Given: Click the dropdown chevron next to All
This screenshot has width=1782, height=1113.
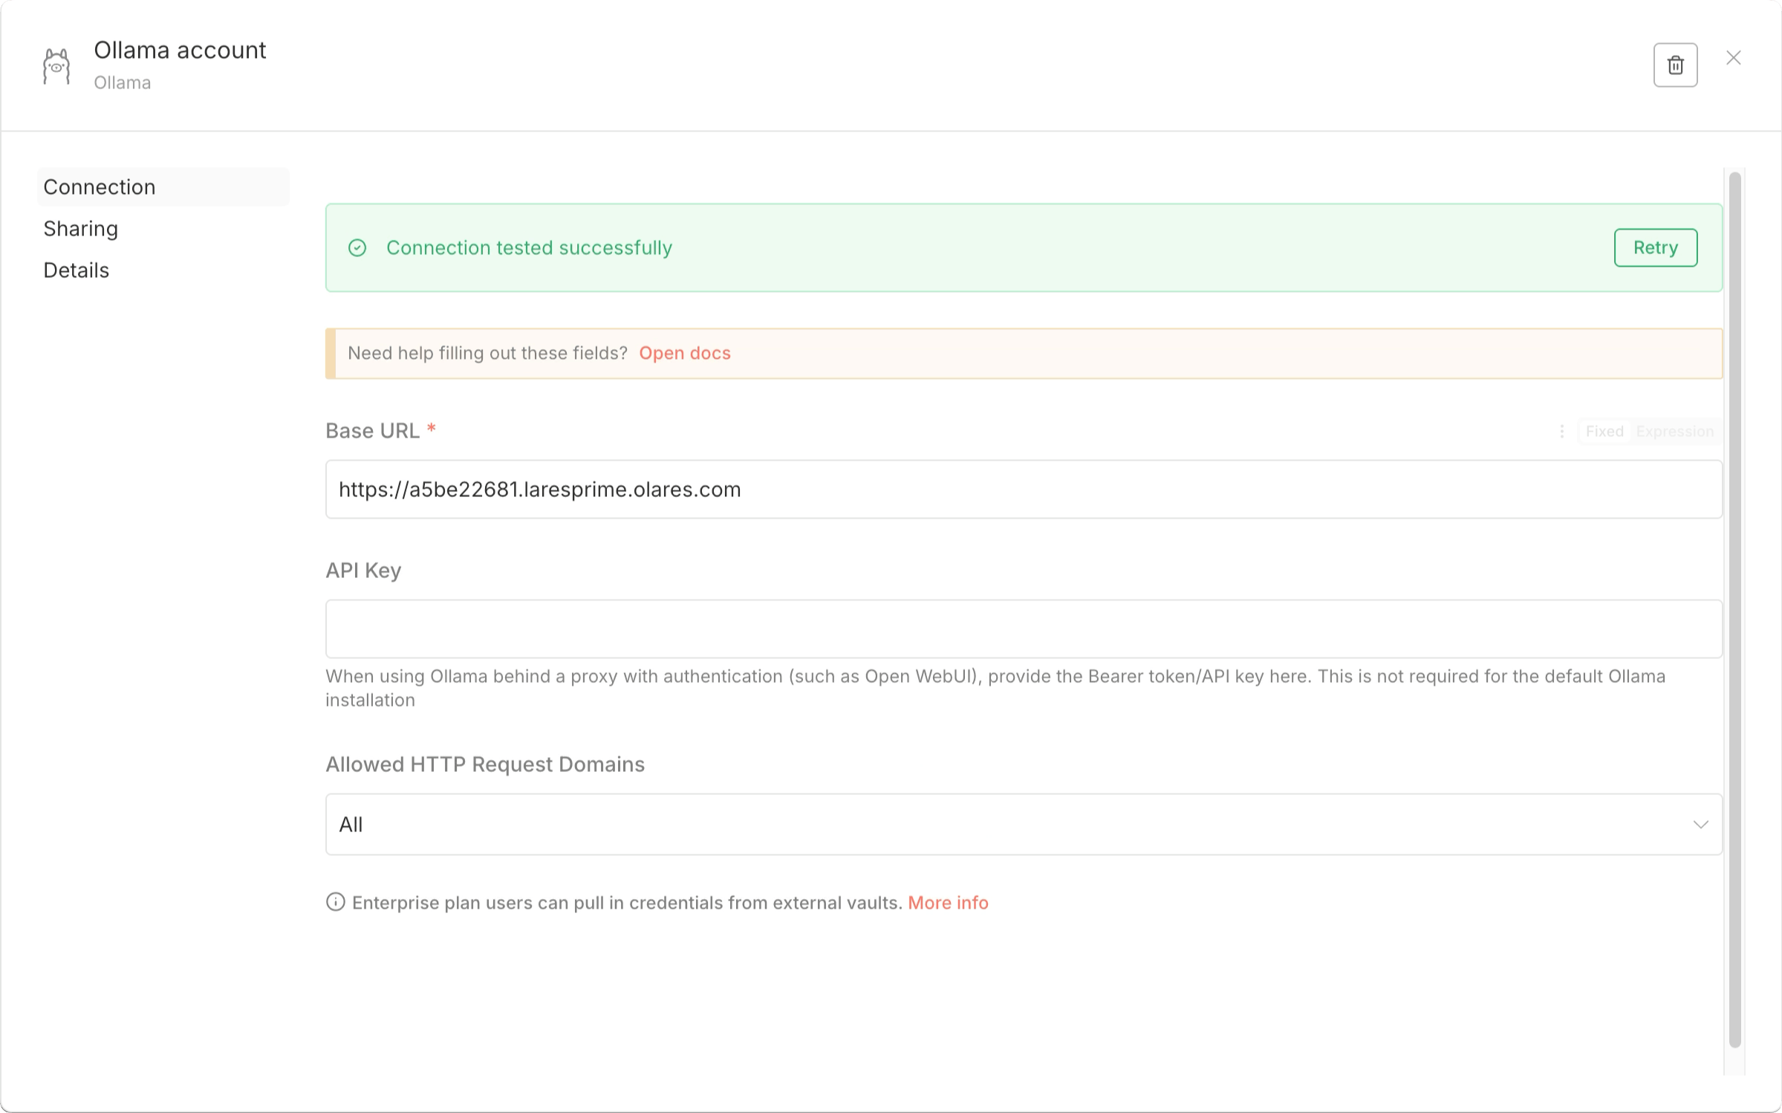Looking at the screenshot, I should [1700, 825].
